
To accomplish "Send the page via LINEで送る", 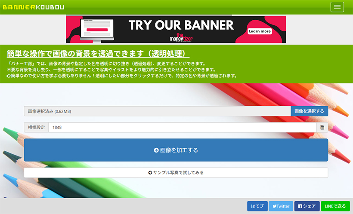I will pyautogui.click(x=335, y=206).
